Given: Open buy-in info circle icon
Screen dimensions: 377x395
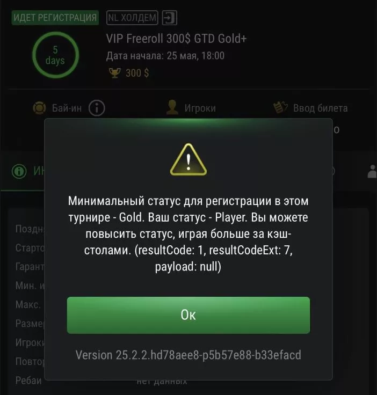Looking at the screenshot, I should (97, 108).
